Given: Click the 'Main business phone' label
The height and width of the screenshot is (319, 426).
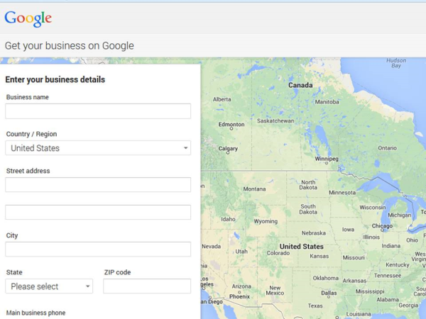Looking at the screenshot, I should (36, 313).
